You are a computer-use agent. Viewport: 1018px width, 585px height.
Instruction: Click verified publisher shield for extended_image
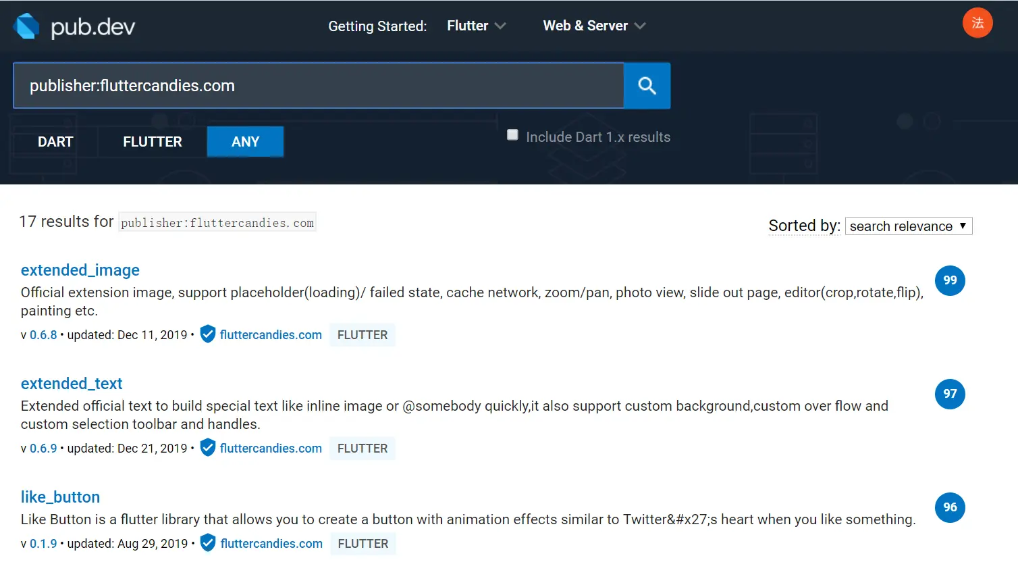coord(208,334)
